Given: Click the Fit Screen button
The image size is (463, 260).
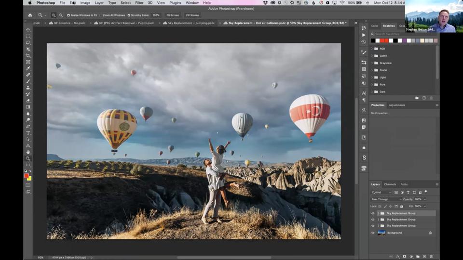Looking at the screenshot, I should 172,15.
